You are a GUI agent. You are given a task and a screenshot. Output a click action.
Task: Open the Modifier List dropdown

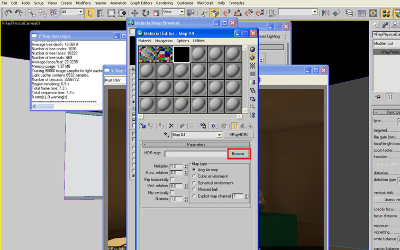386,43
